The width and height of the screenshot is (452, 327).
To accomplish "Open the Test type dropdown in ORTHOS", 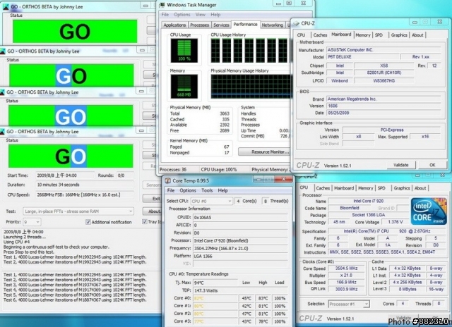I will (x=78, y=211).
